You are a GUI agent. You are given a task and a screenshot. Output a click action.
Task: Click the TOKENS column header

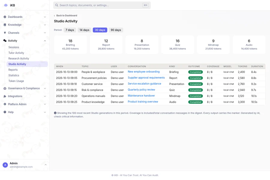(242, 66)
